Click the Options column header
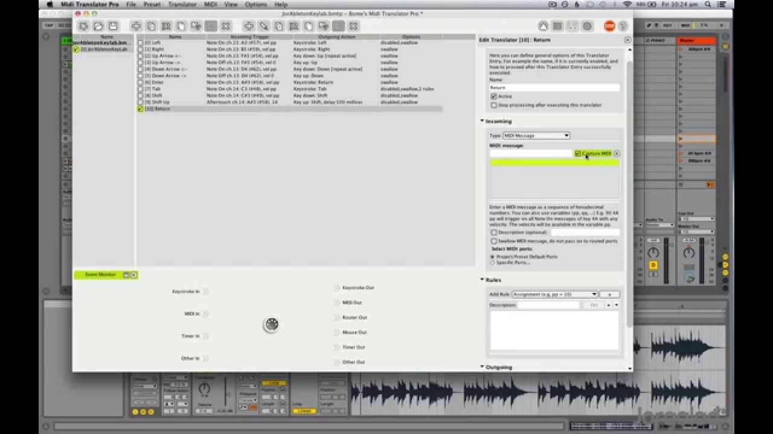773x434 pixels. (411, 37)
